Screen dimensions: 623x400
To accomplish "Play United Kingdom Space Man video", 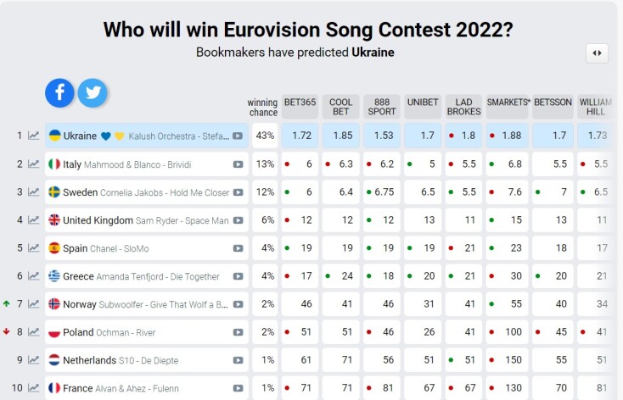I will (x=238, y=220).
